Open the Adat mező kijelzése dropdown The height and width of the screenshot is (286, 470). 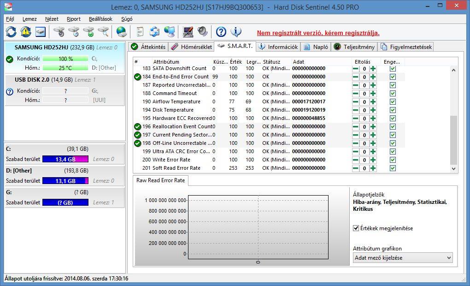403,258
